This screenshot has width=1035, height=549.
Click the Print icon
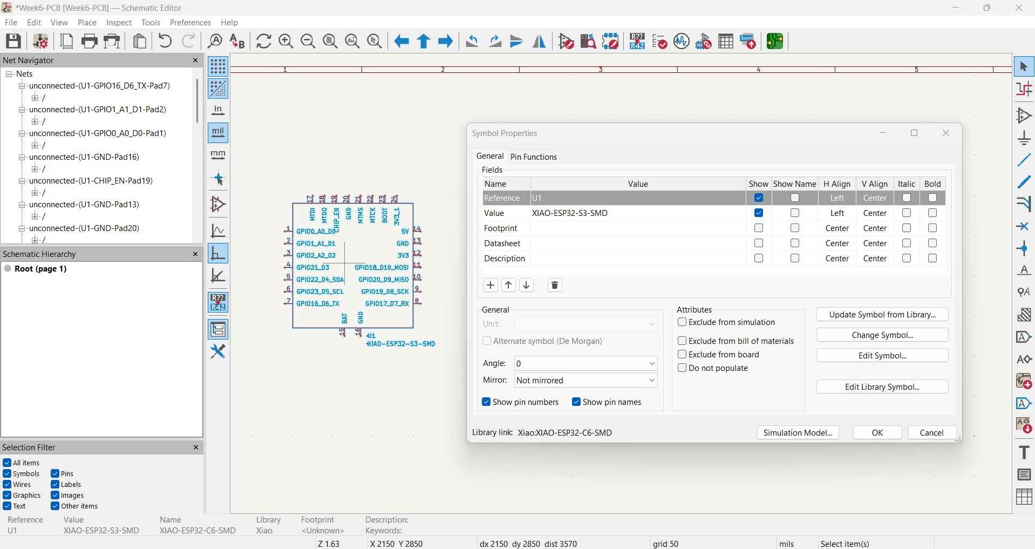90,41
